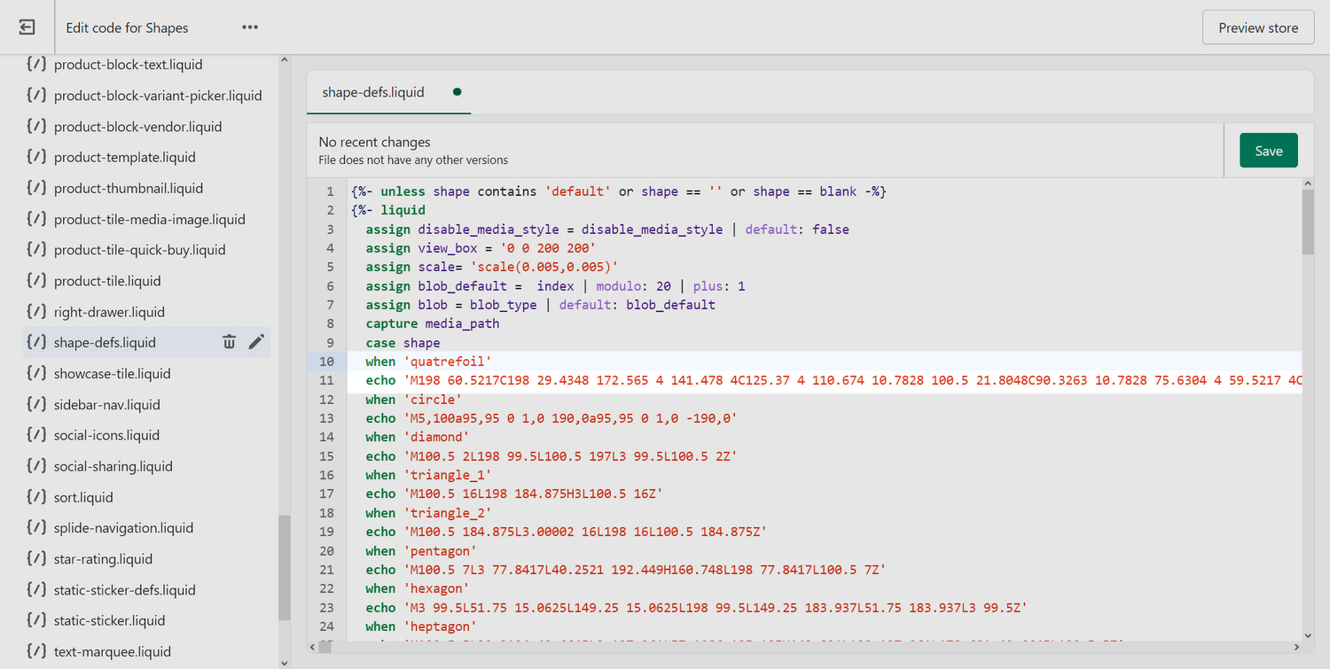Click the exit editor icon
1330x669 pixels.
(27, 27)
